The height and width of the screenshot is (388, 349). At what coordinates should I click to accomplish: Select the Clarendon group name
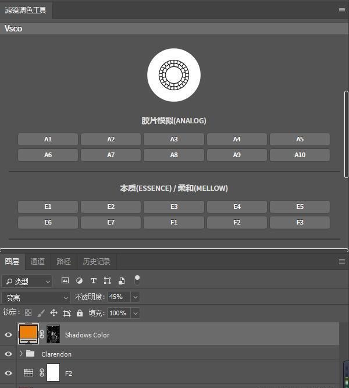(56, 354)
